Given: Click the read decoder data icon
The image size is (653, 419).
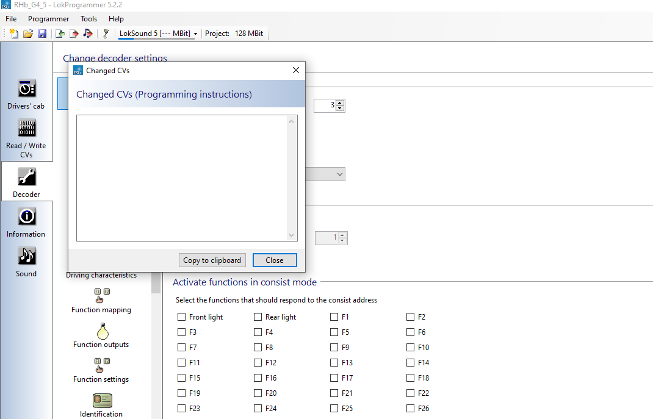Looking at the screenshot, I should click(60, 34).
